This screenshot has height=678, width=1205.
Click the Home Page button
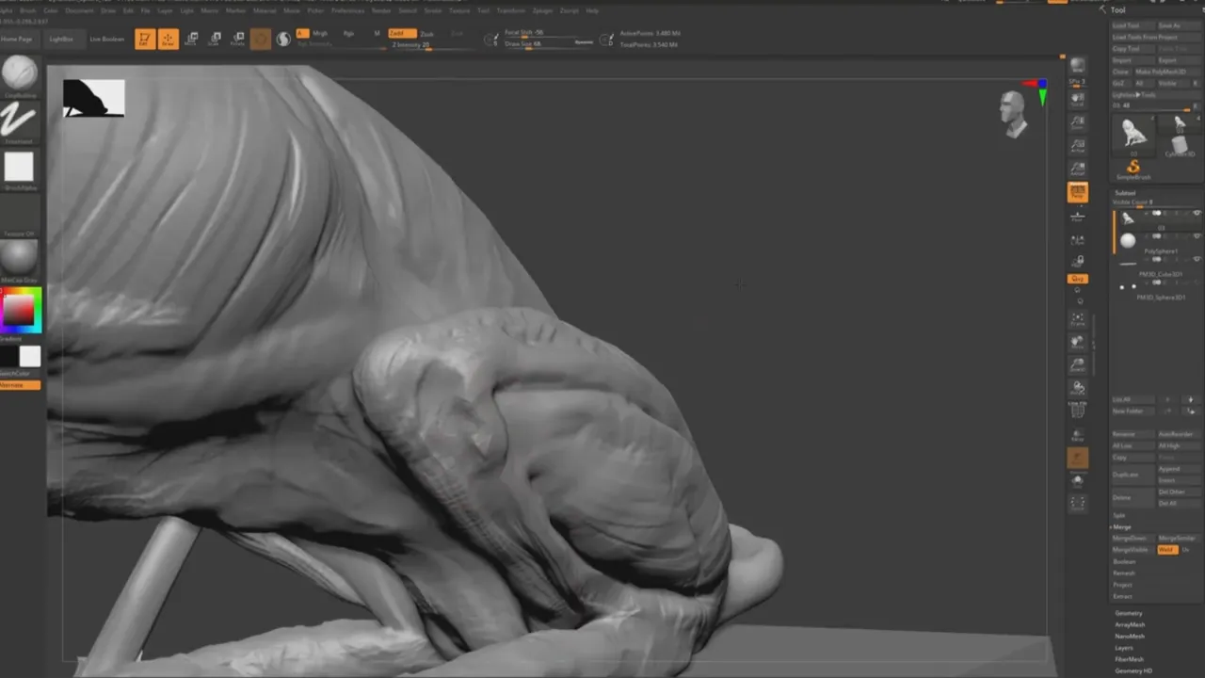(16, 40)
